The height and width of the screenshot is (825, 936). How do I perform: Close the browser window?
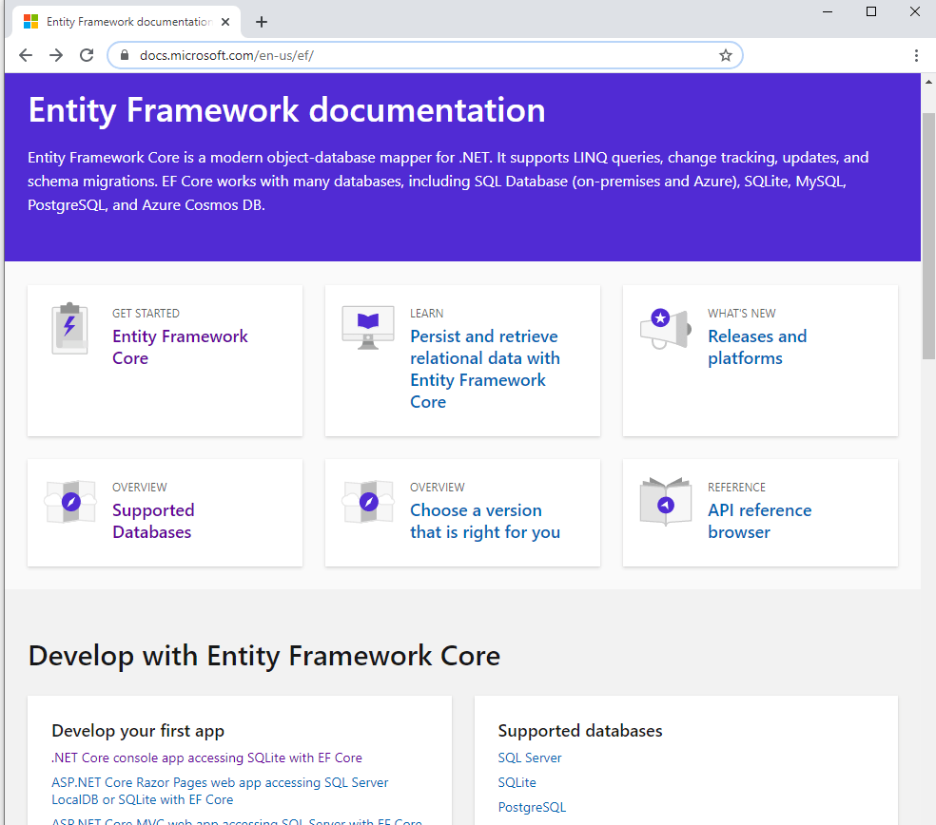(914, 11)
